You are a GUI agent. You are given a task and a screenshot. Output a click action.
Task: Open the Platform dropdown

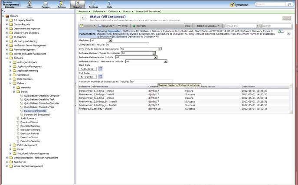point(110,40)
